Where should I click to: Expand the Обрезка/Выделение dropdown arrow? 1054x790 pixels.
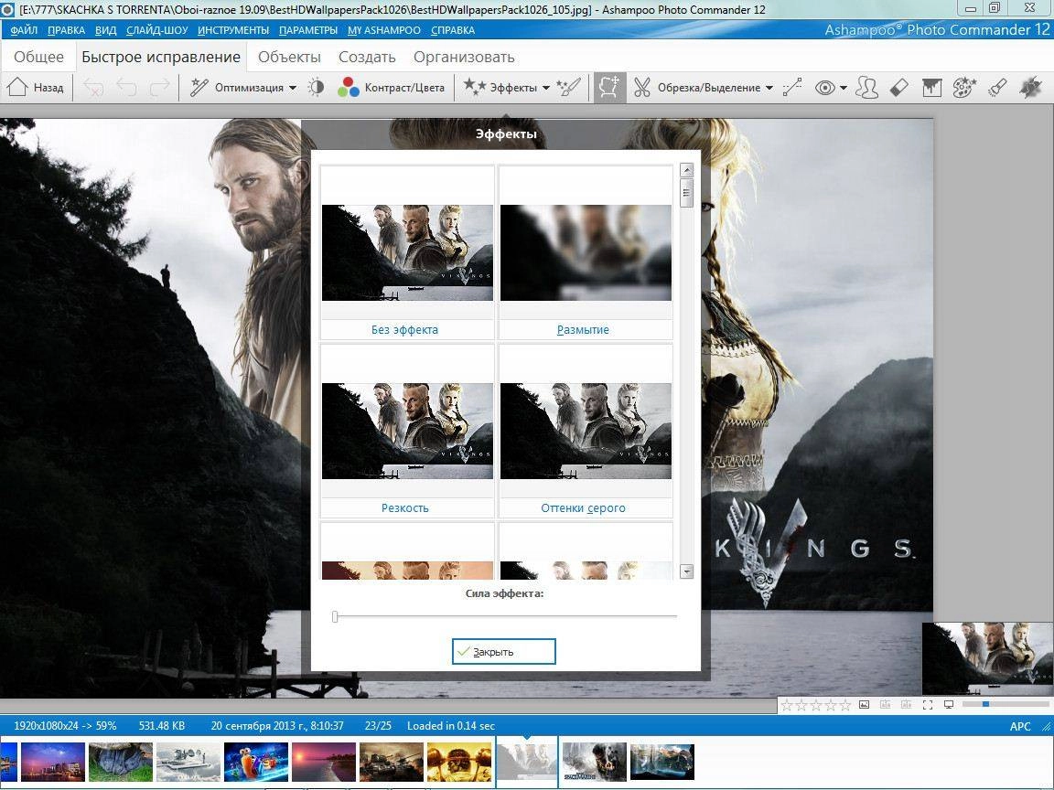click(769, 88)
